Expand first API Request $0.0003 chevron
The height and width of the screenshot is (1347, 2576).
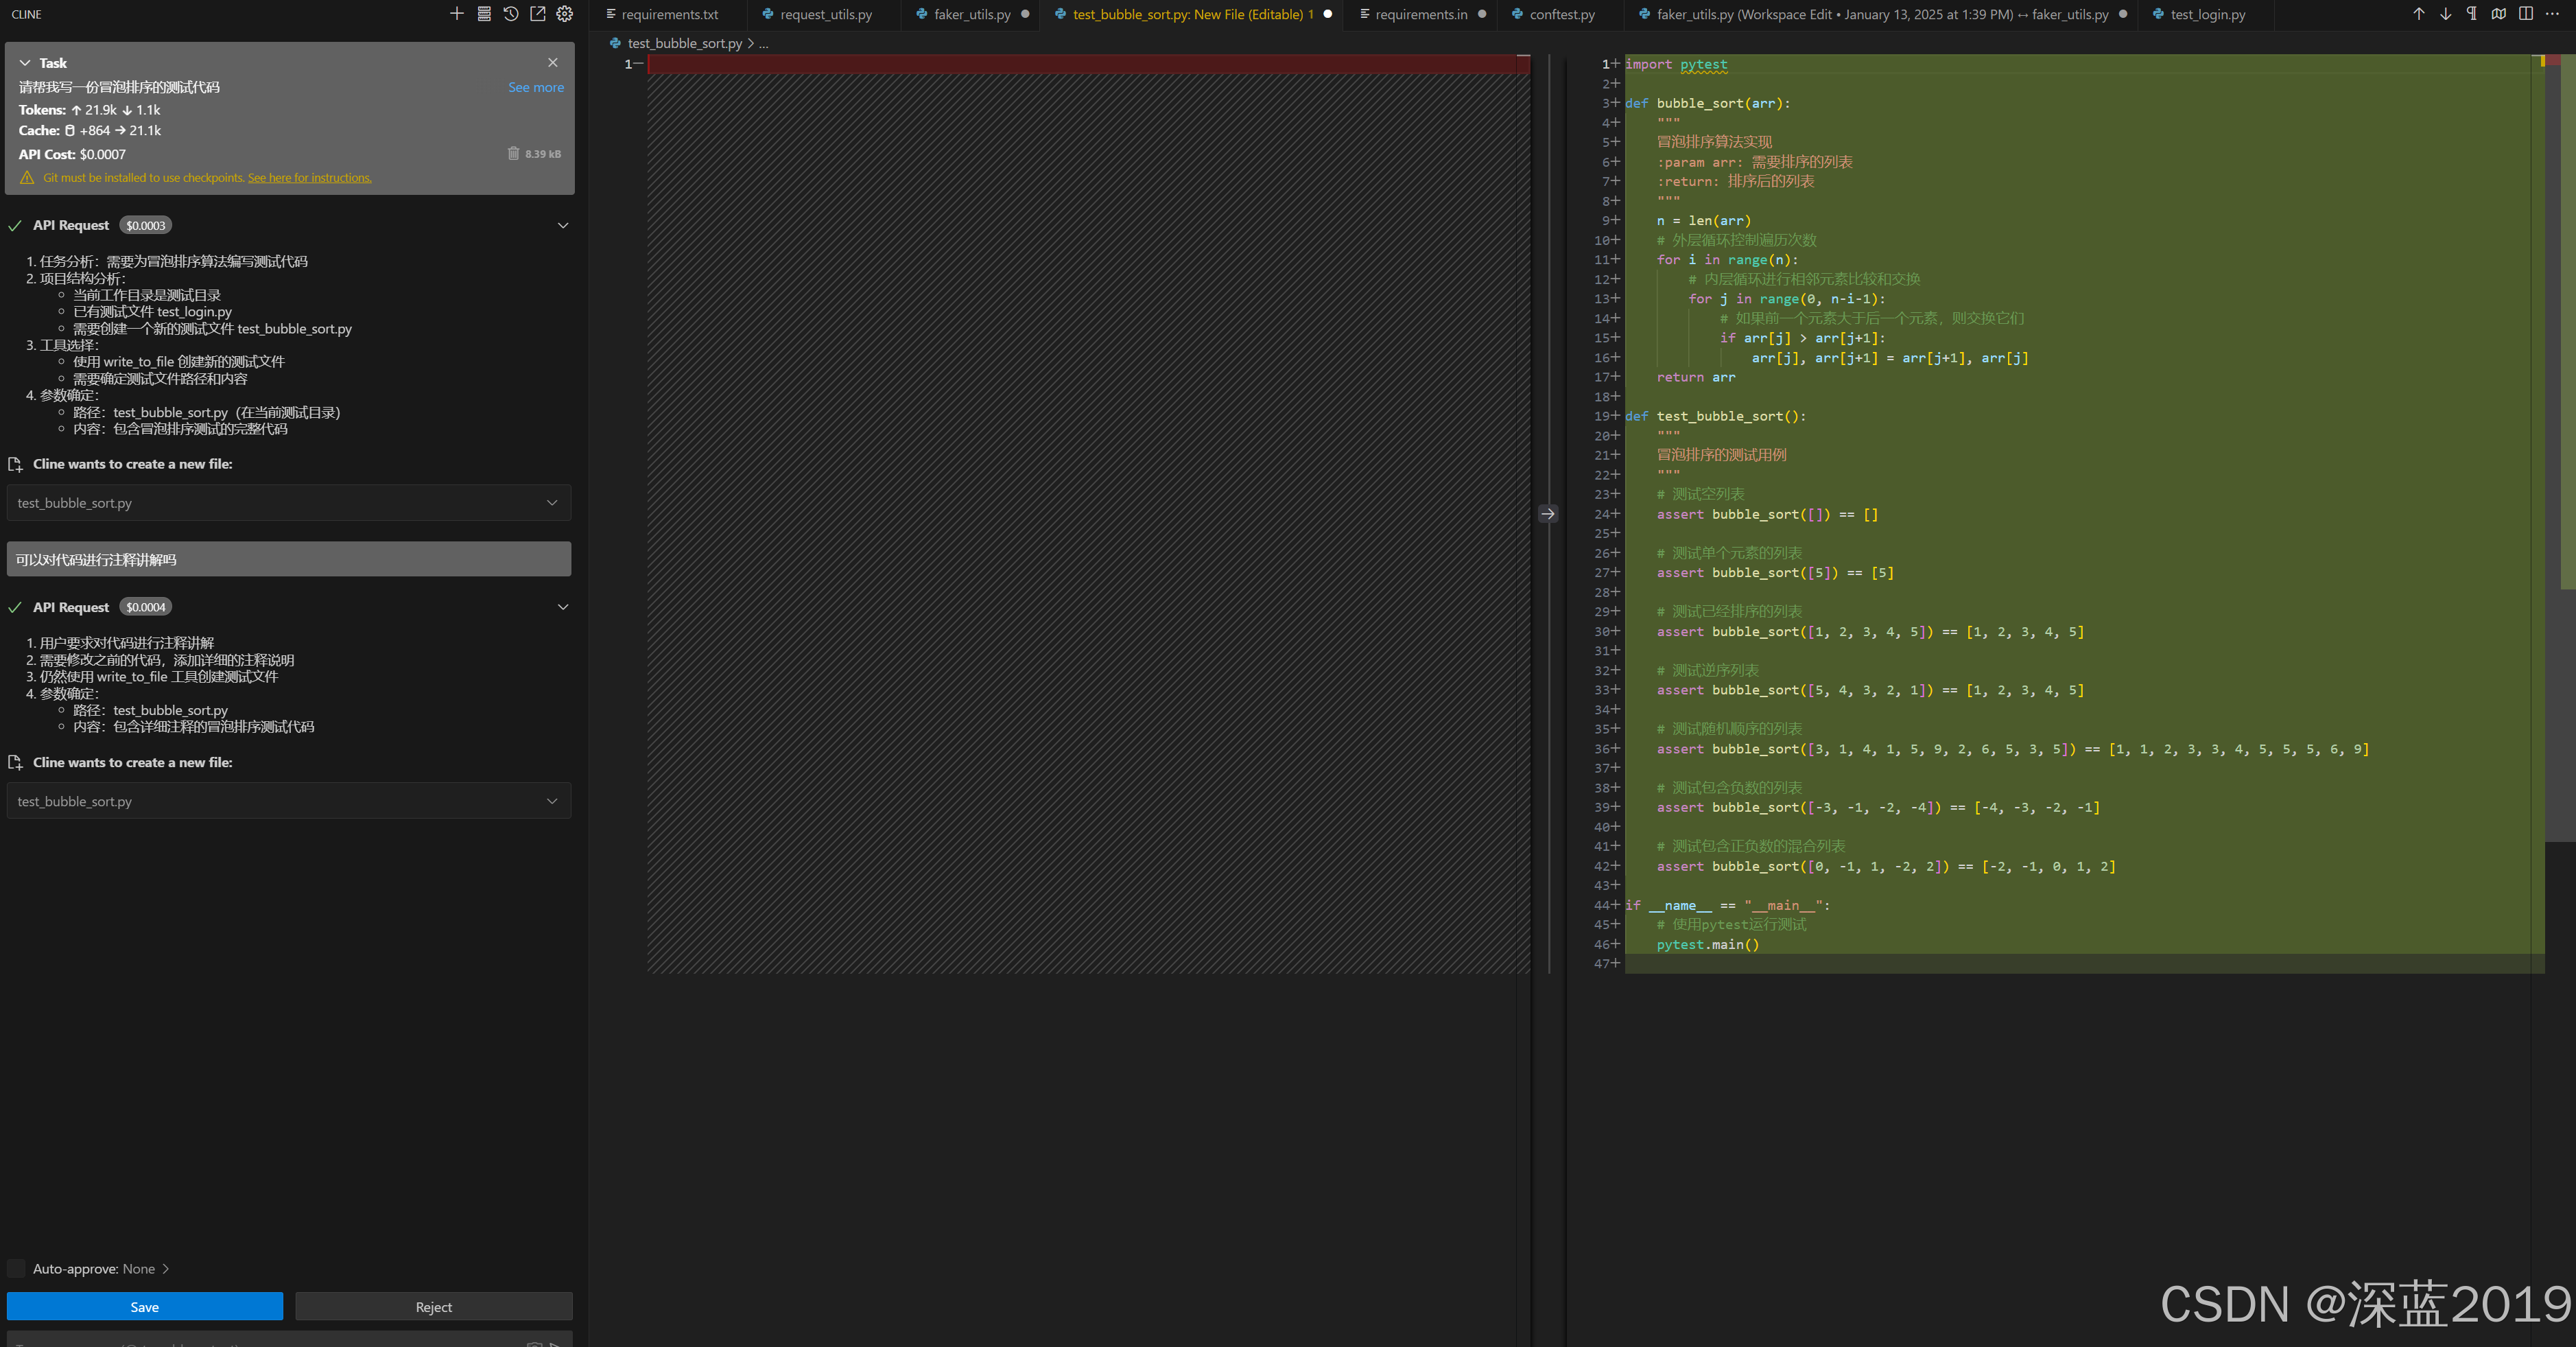coord(563,226)
